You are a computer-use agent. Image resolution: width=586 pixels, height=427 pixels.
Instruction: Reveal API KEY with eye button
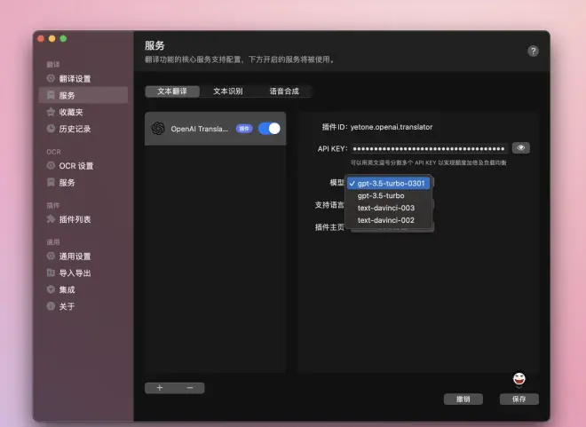coord(520,148)
